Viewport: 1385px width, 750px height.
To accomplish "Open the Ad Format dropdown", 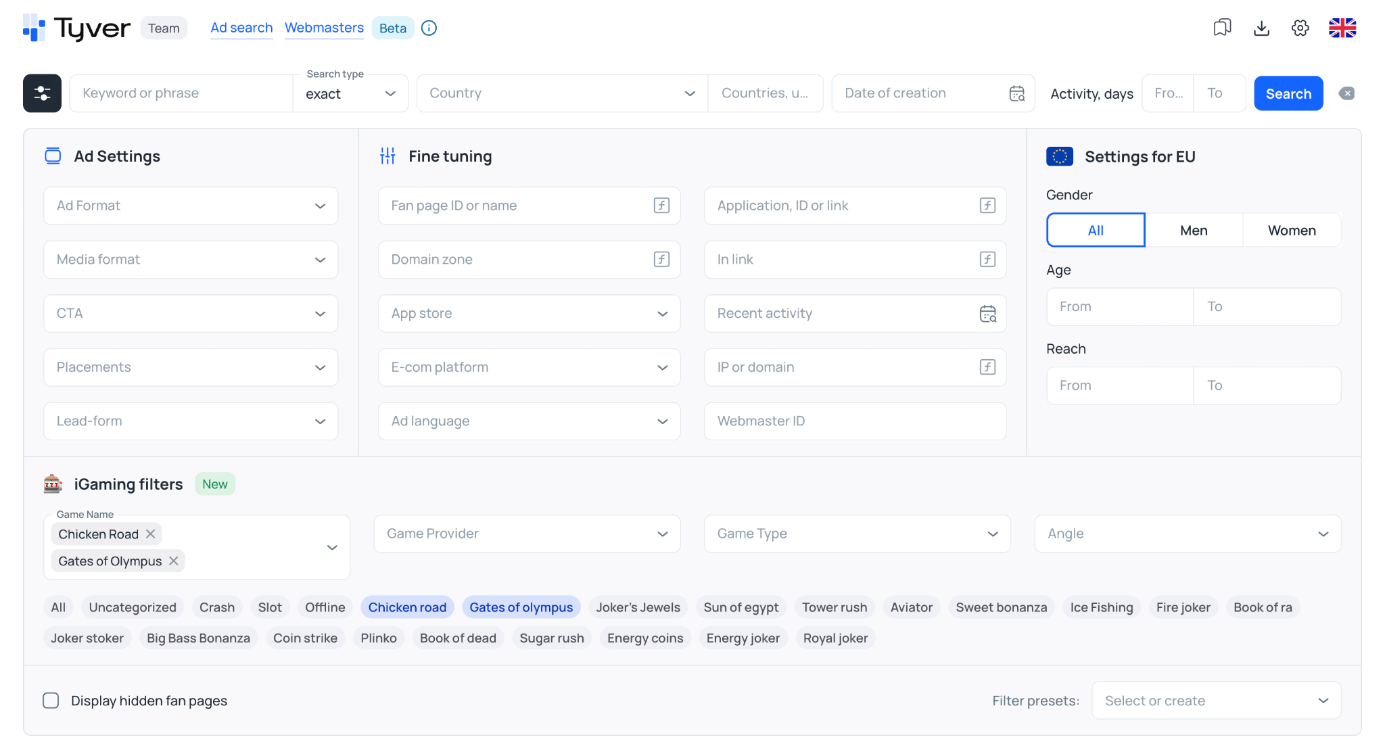I will [x=191, y=206].
